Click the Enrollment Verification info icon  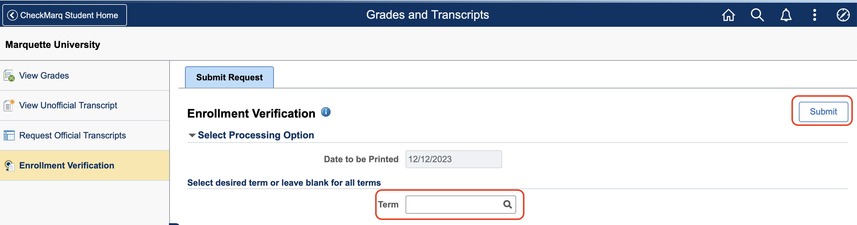tap(326, 112)
